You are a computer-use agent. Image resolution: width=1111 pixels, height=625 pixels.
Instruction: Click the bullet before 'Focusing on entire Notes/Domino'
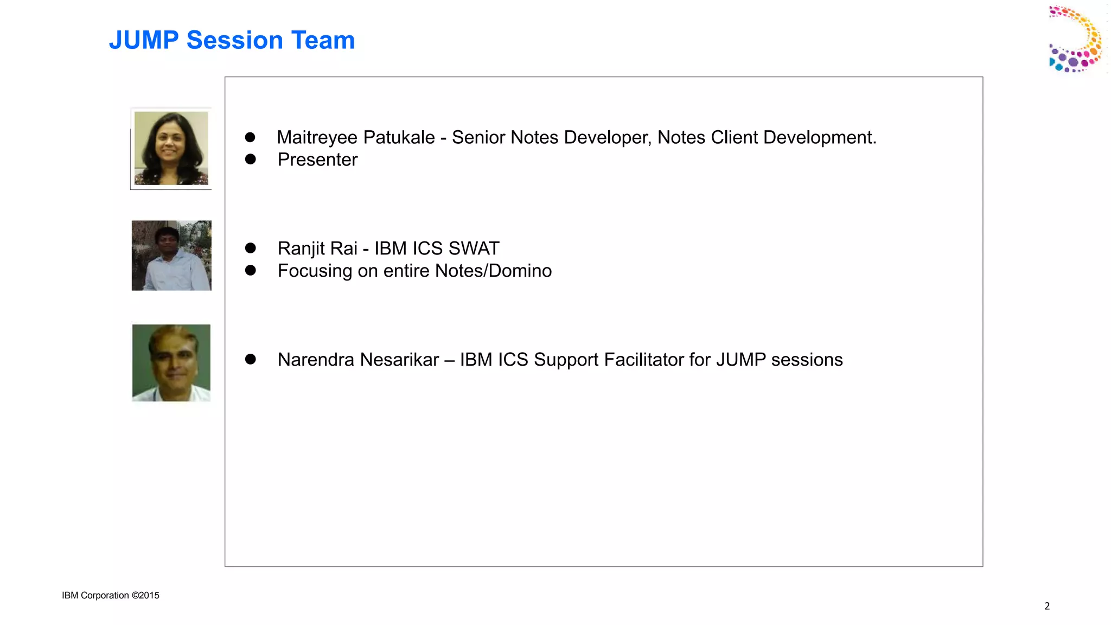pyautogui.click(x=250, y=270)
